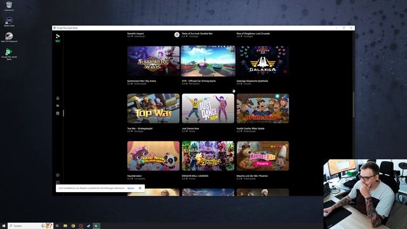Viewport: 407px width, 229px height.
Task: Select the All games icon in sidebar
Action: (x=58, y=113)
